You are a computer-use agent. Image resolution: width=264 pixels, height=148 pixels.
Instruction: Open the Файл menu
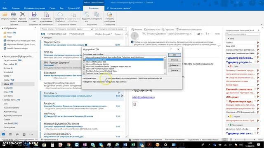[x=5, y=8]
